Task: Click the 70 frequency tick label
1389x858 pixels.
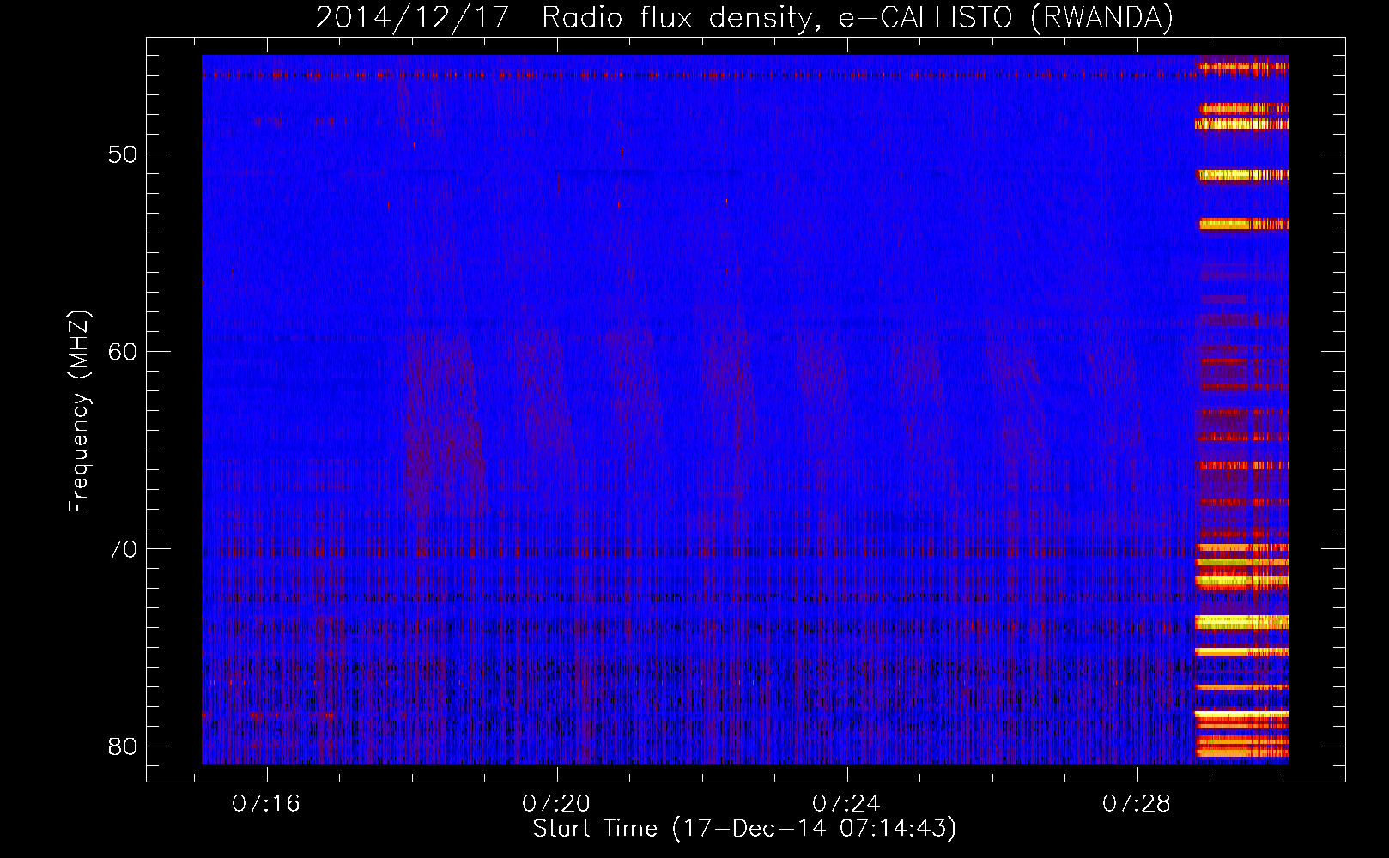Action: click(x=123, y=549)
